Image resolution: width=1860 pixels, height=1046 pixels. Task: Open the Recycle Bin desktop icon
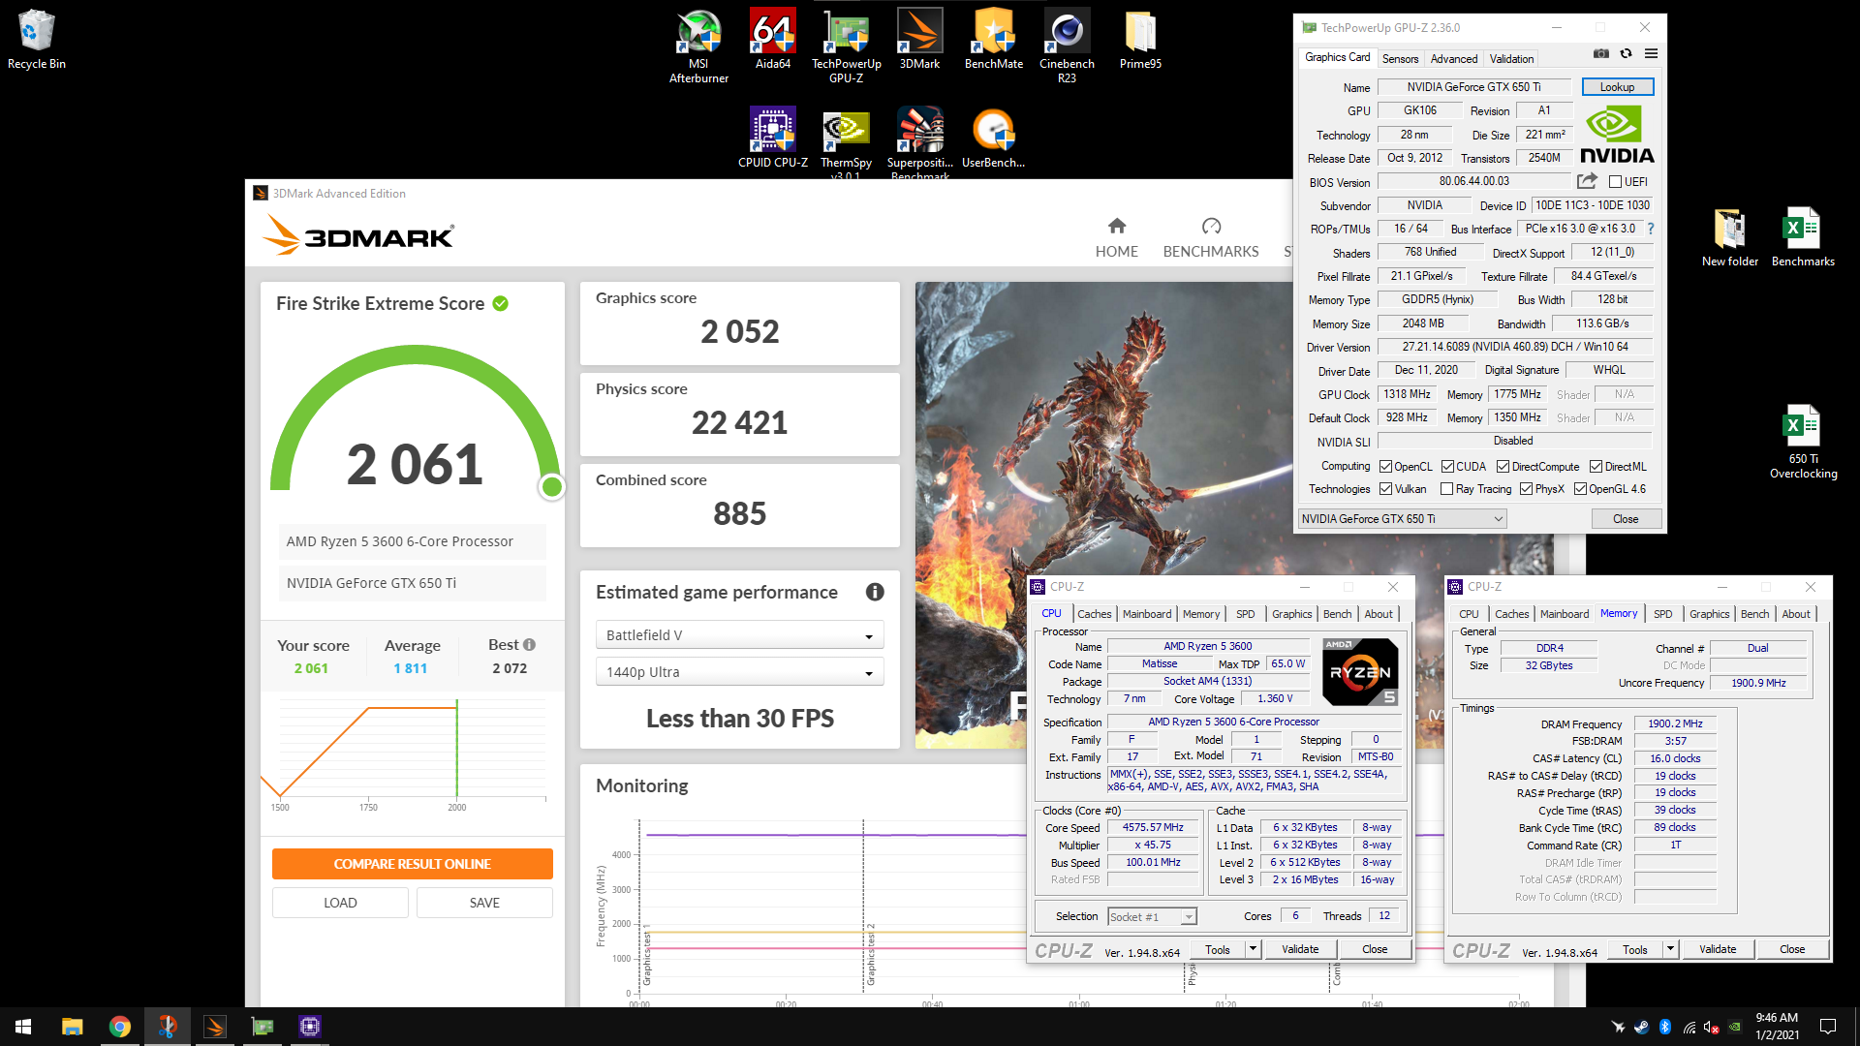tap(37, 39)
